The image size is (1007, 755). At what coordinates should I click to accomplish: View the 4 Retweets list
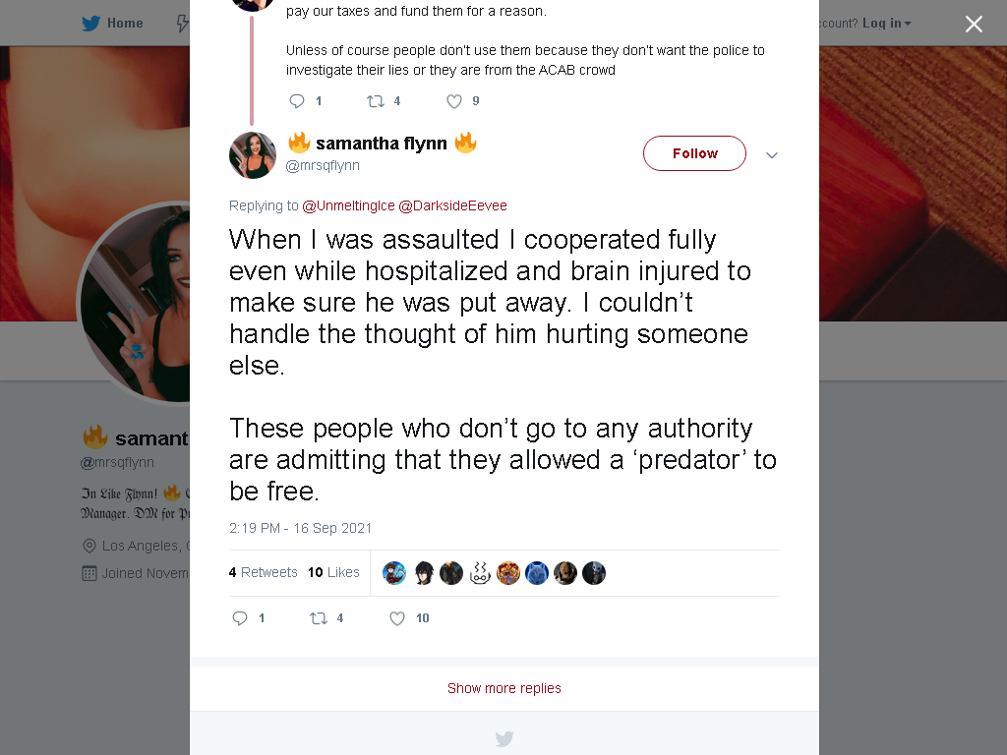click(263, 572)
